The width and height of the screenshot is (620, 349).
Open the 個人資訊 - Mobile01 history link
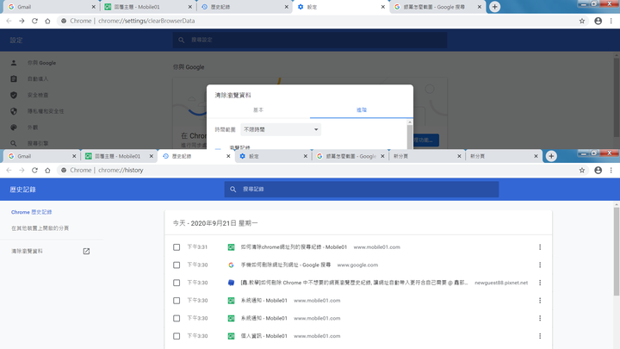[263, 336]
